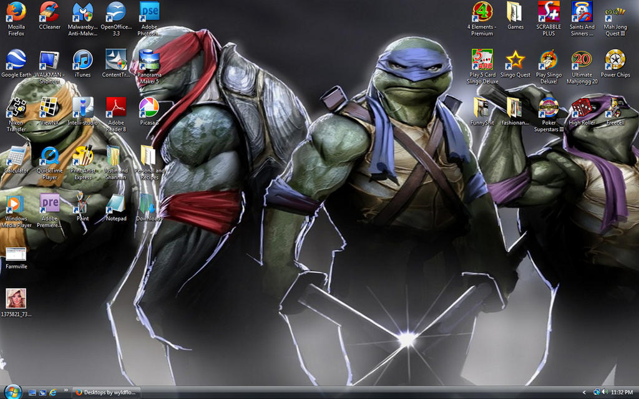Expand the Quick Launch overflow chevron

[x=66, y=391]
